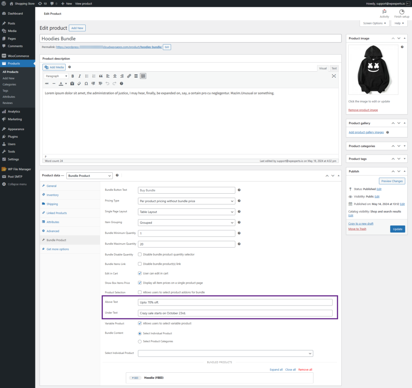Check Disable bundle product quantity selector
The image size is (412, 388).
pos(140,254)
